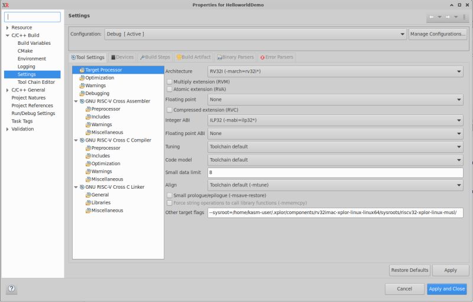473x302 pixels.
Task: Open the Integer ABI dropdown
Action: (x=335, y=120)
